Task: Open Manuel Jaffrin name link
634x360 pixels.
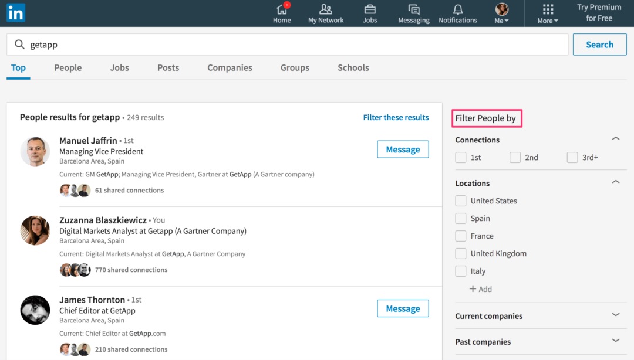Action: click(x=88, y=140)
